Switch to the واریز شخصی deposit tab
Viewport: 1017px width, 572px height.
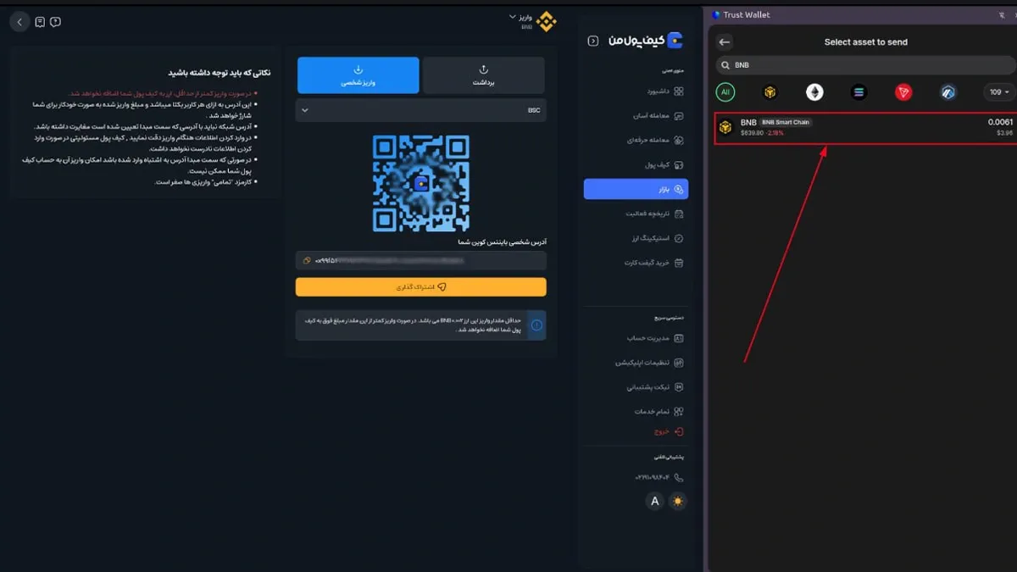pyautogui.click(x=358, y=75)
